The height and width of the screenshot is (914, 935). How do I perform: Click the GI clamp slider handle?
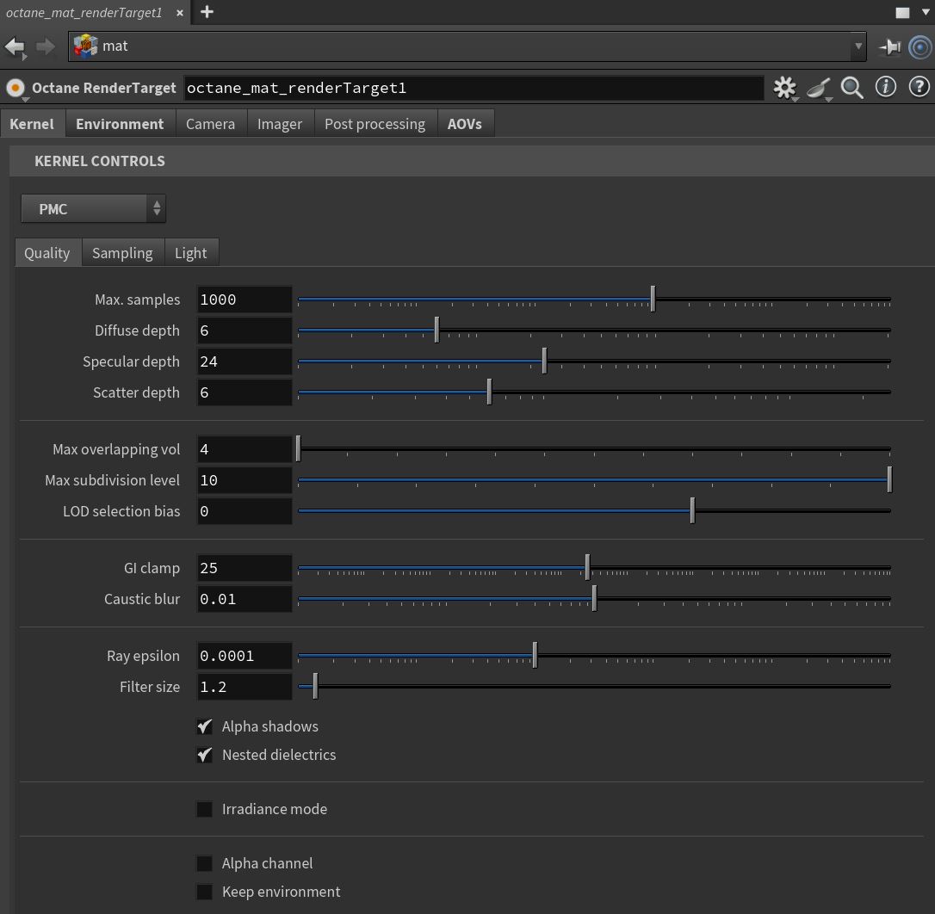(587, 568)
